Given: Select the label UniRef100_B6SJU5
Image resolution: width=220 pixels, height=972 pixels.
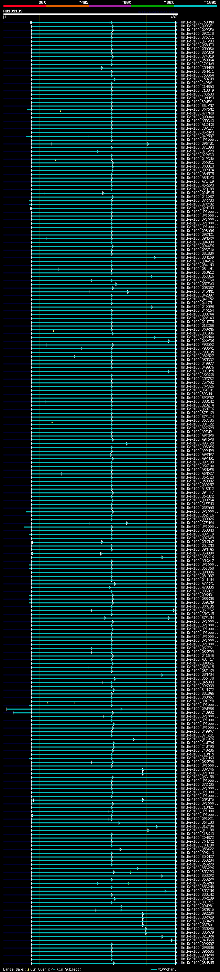Looking at the screenshot, I should tap(197, 421).
